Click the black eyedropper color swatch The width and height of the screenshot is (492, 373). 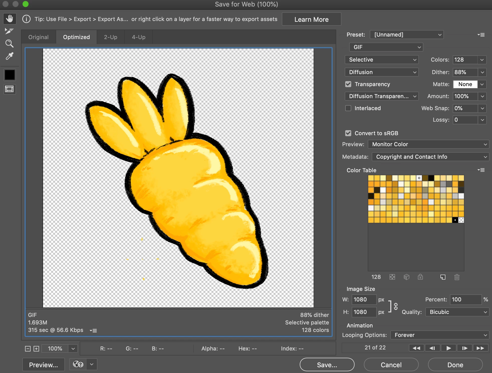pos(10,75)
